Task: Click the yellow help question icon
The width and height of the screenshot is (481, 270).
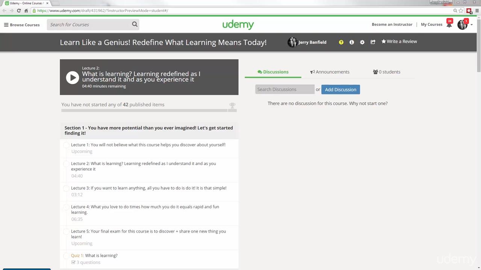Action: (x=341, y=42)
